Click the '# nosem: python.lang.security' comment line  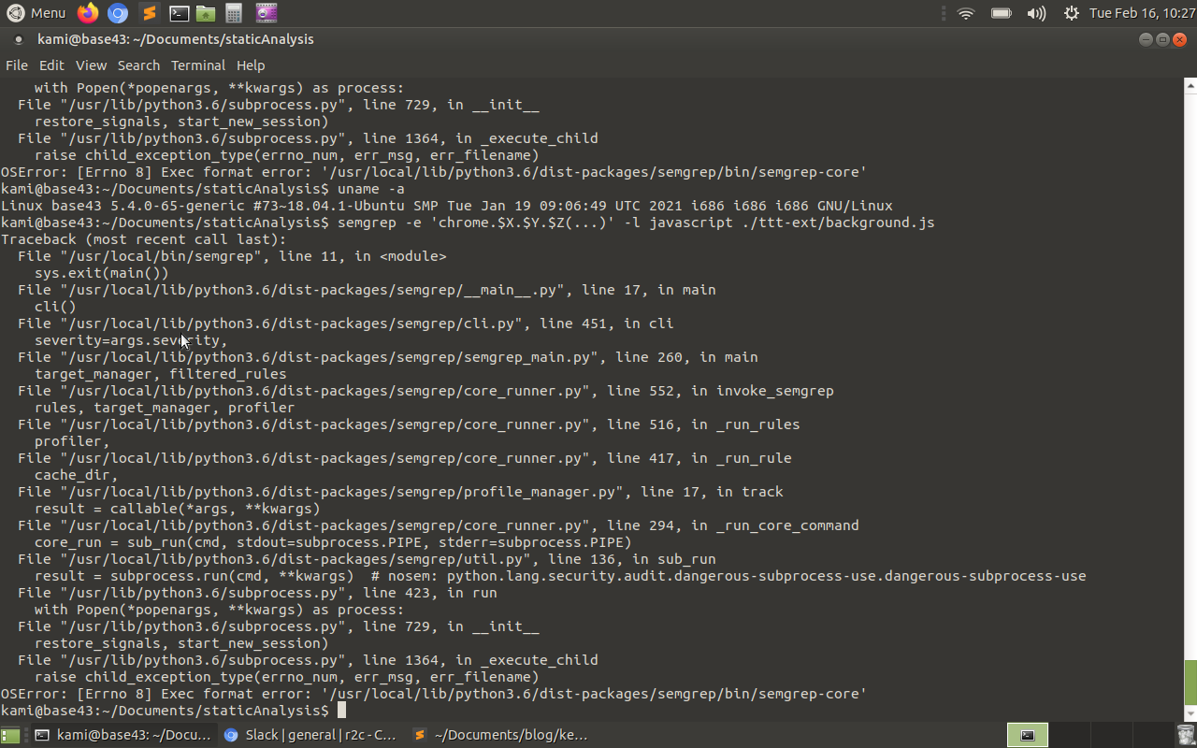[x=728, y=576]
